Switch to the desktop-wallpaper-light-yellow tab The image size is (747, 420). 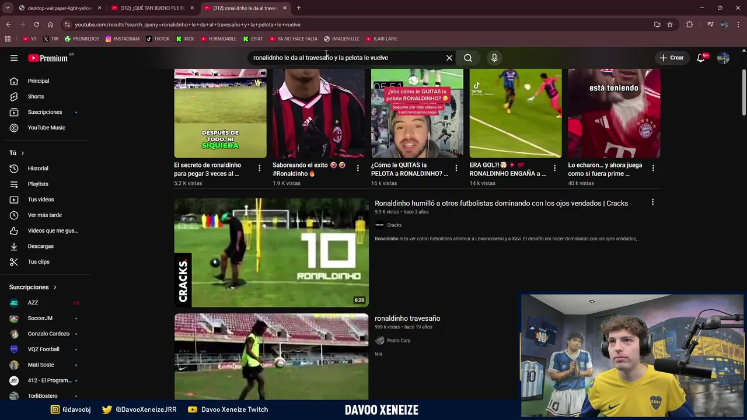pyautogui.click(x=60, y=8)
